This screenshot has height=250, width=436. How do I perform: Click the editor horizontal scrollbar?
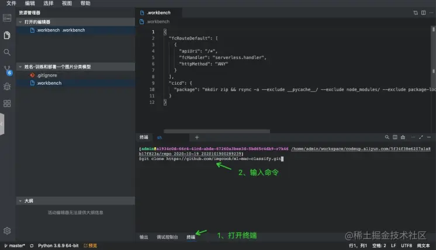(x=217, y=131)
